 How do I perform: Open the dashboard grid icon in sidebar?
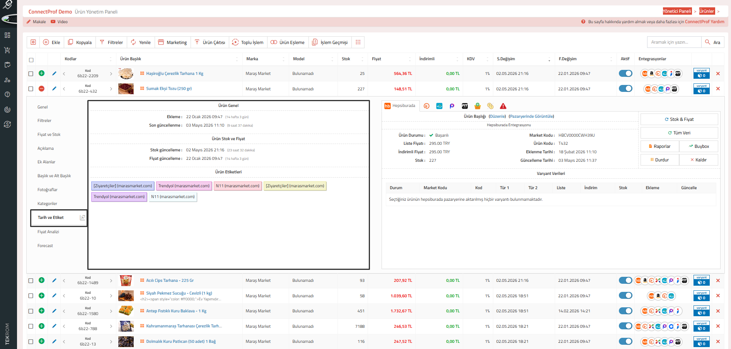[x=7, y=35]
